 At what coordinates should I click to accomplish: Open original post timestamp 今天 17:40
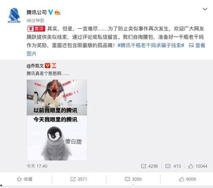pyautogui.click(x=37, y=166)
